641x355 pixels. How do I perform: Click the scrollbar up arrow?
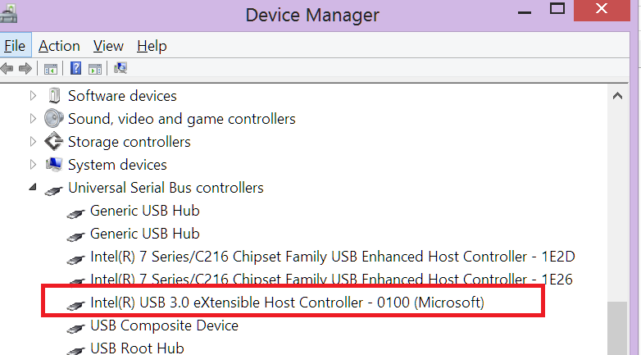pos(618,96)
